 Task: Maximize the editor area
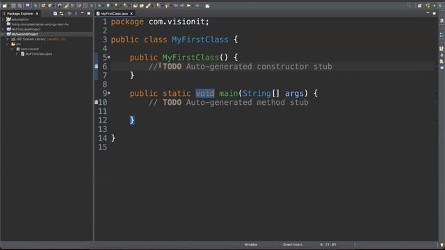click(434, 13)
